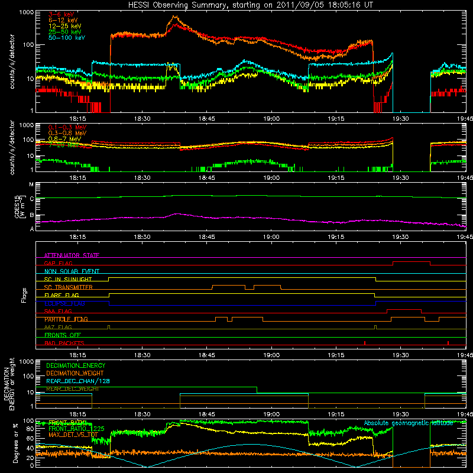
Task: Click the FRONT_RATIO_1225 legend label
Action: (x=76, y=429)
